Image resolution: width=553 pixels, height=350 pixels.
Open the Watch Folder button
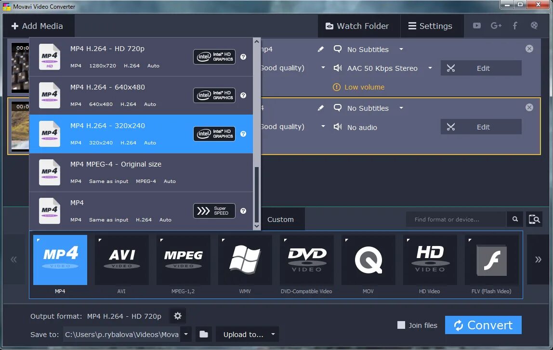359,26
